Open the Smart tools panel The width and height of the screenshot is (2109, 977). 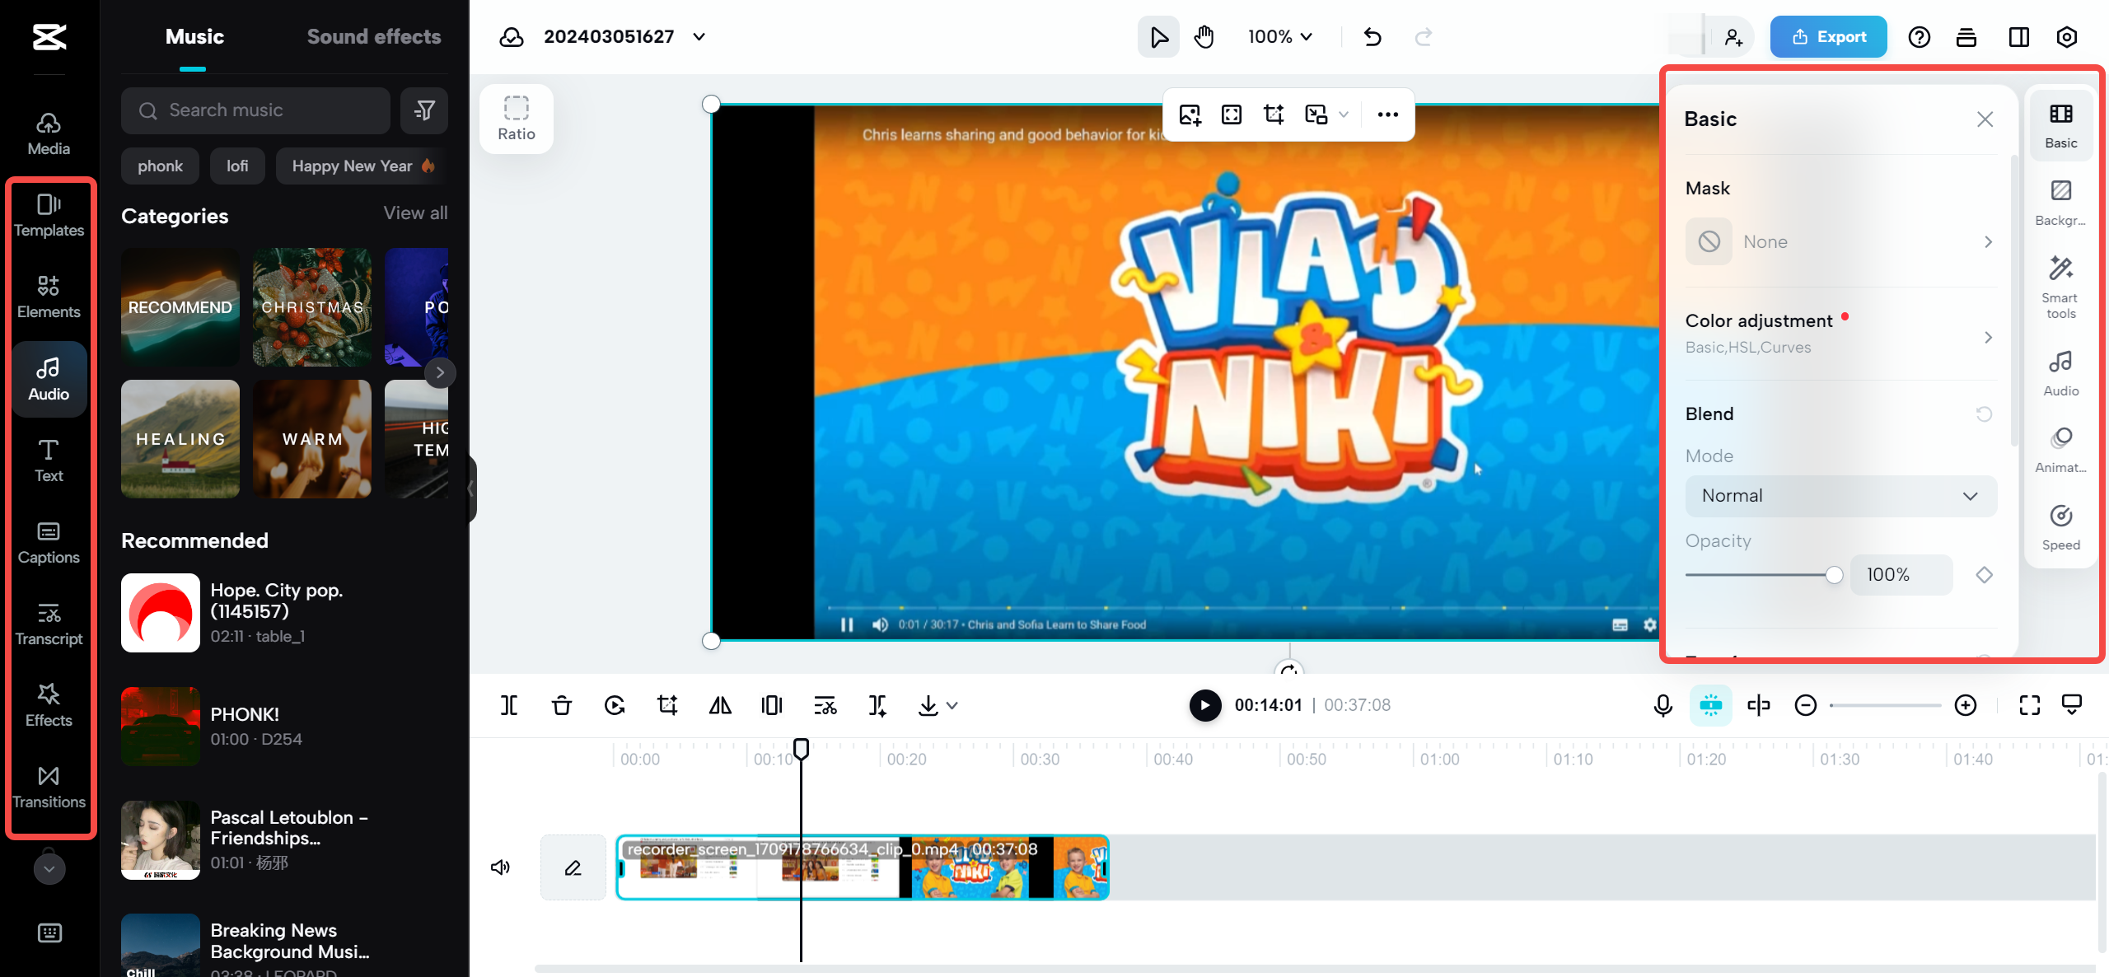pos(2060,284)
